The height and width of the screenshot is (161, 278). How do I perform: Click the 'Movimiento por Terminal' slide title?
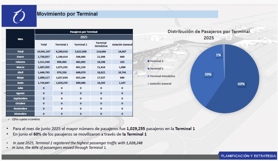(67, 14)
